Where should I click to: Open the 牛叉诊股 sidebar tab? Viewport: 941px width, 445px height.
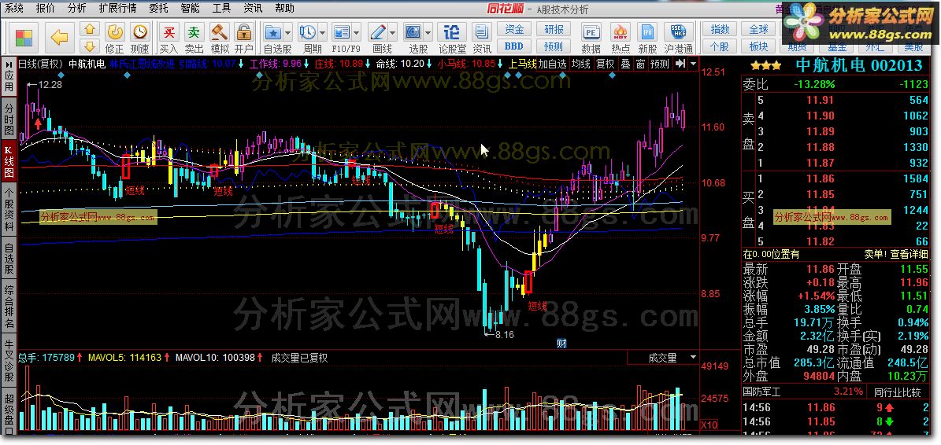point(9,359)
